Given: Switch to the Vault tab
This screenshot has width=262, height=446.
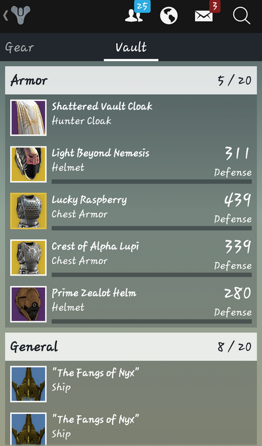Looking at the screenshot, I should click(131, 47).
